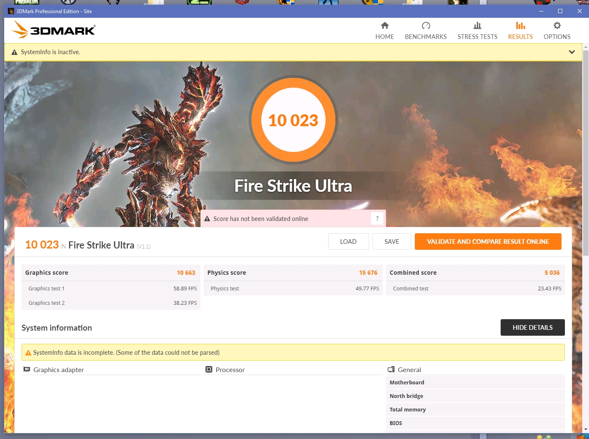Click the 23.43 FPS value
The height and width of the screenshot is (439, 589).
coord(550,288)
